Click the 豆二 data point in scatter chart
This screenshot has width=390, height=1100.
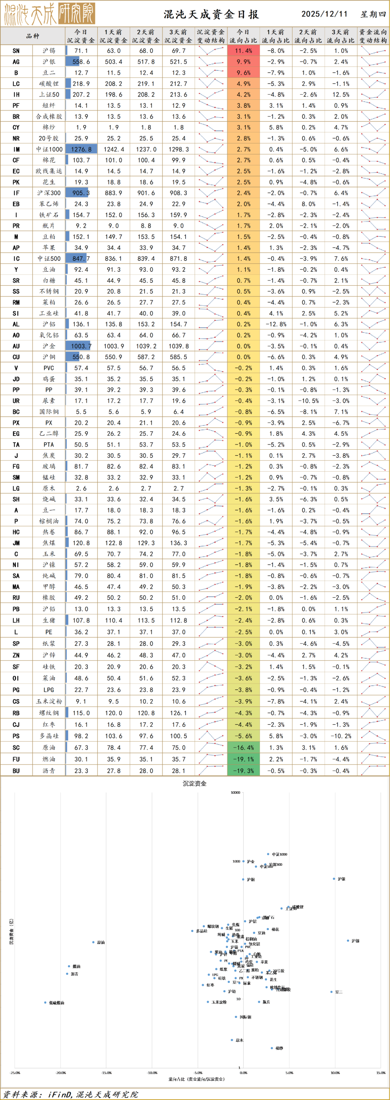click(x=331, y=992)
